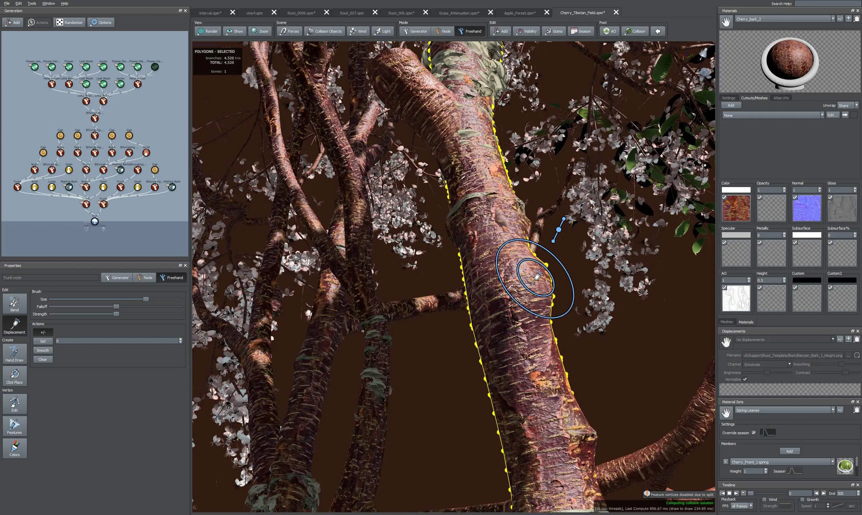862x515 pixels.
Task: Expand the Spring Leaves material set dropdown
Action: click(832, 410)
